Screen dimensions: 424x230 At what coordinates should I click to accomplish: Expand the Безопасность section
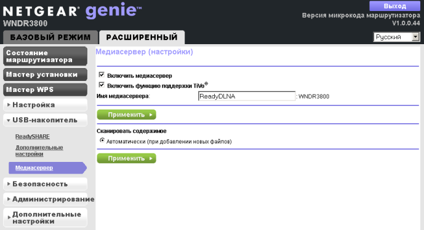45,184
